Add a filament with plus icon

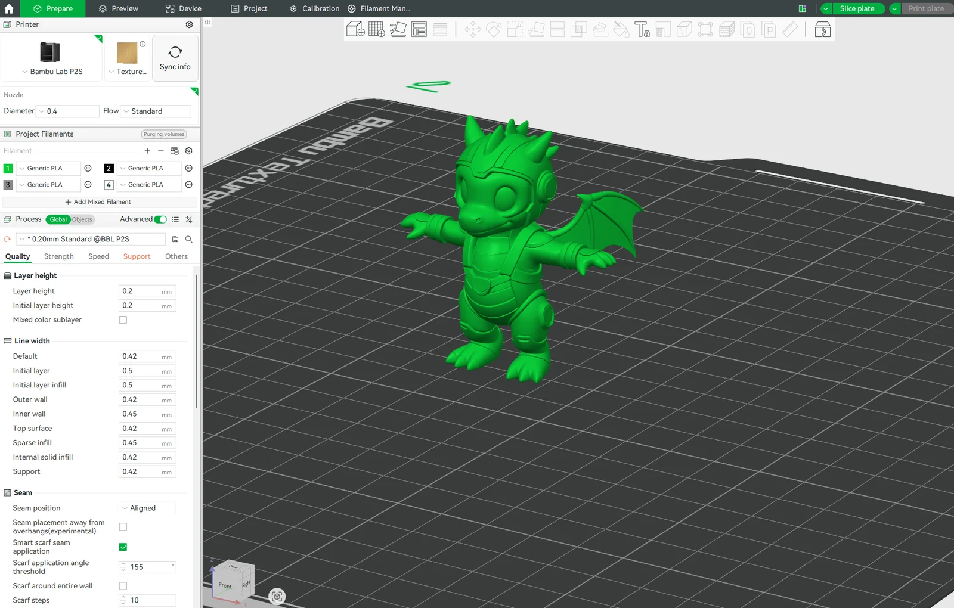click(147, 151)
